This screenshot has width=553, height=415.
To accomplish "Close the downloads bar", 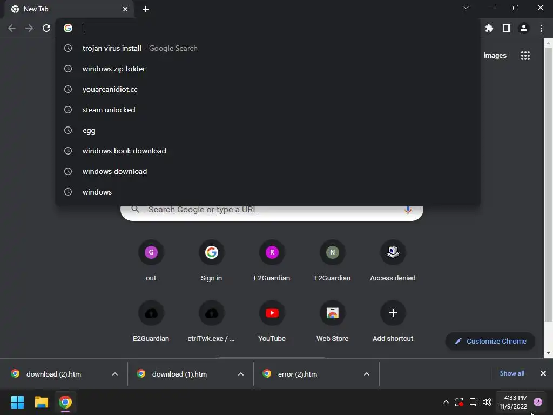I will pyautogui.click(x=543, y=373).
